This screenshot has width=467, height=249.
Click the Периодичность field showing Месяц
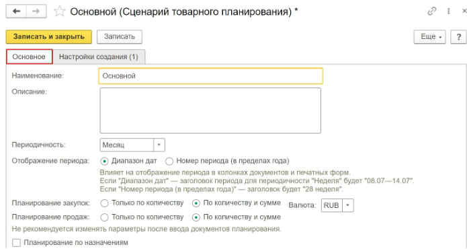tap(127, 145)
